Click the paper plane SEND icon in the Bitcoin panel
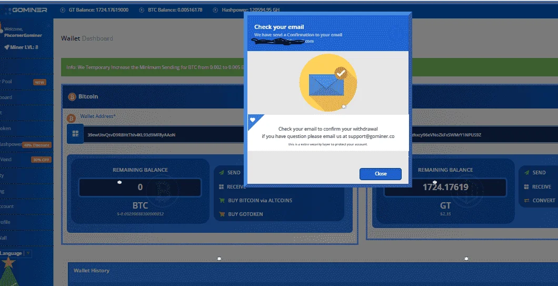Viewport: 558px width, 286px height. 221,173
